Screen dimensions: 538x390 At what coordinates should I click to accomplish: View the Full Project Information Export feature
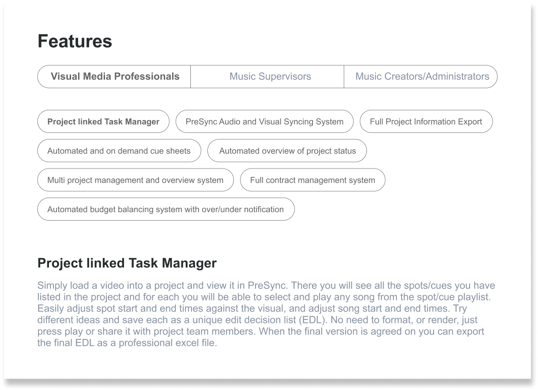click(x=425, y=121)
